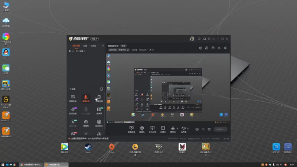297x167 pixels.
Task: Open stream settings via the gear icon
Action: pyautogui.click(x=209, y=129)
